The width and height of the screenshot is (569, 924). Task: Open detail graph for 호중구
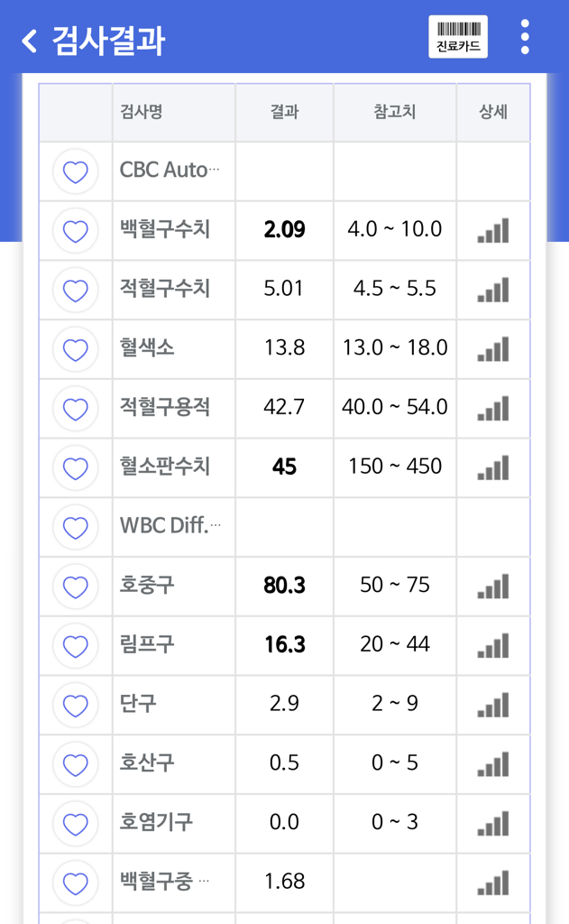493,587
